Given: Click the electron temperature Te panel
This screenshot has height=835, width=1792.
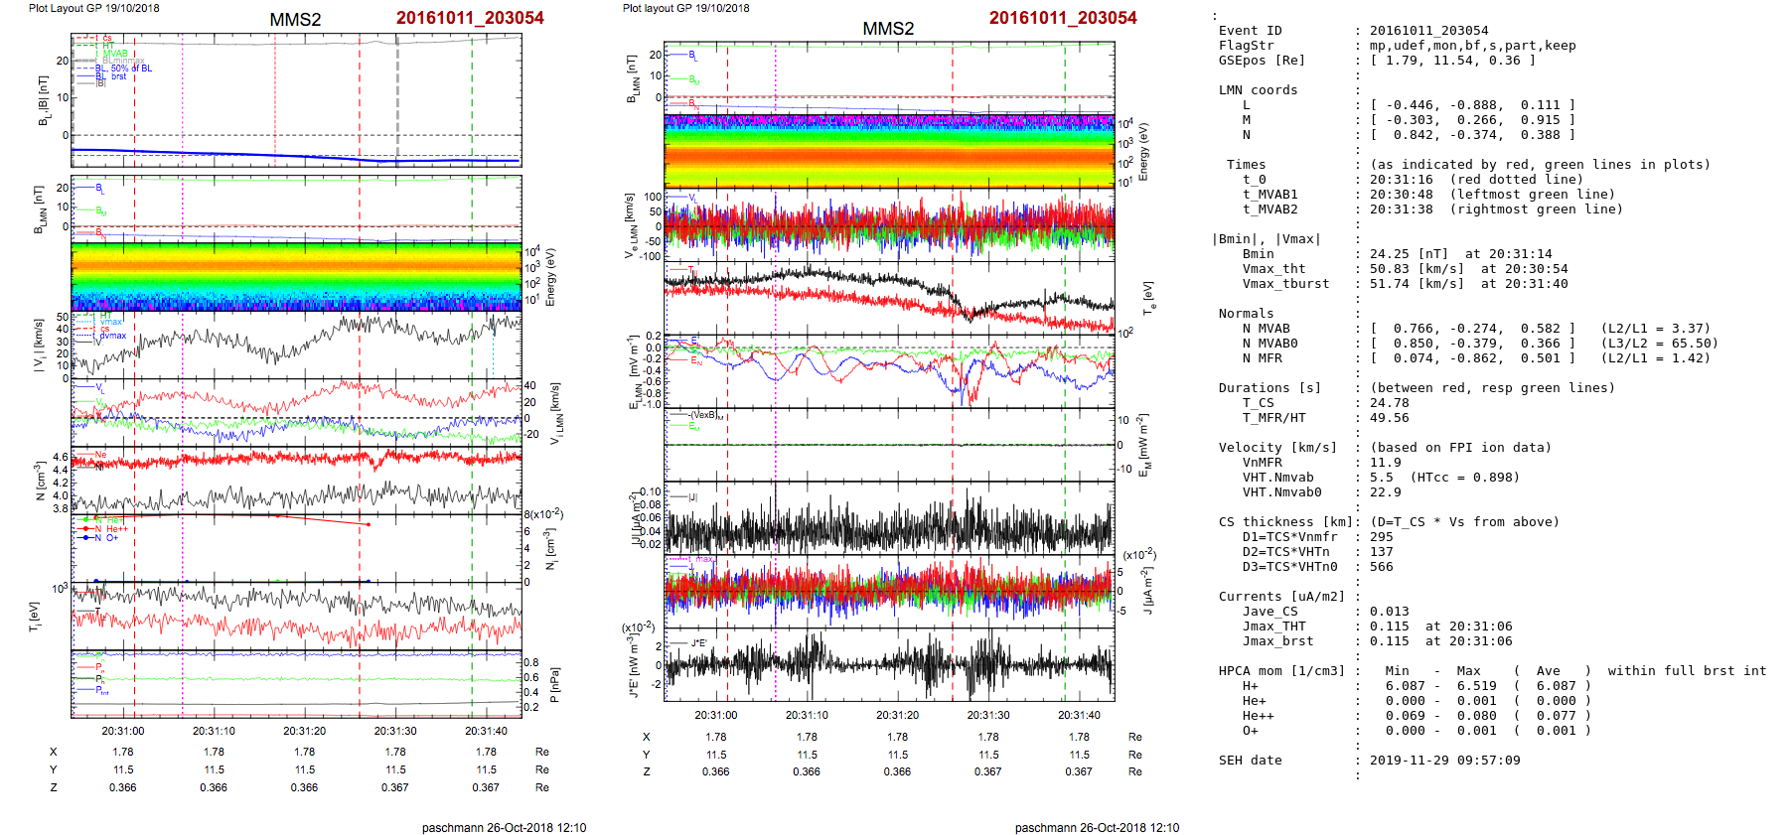Looking at the screenshot, I should pyautogui.click(x=888, y=296).
